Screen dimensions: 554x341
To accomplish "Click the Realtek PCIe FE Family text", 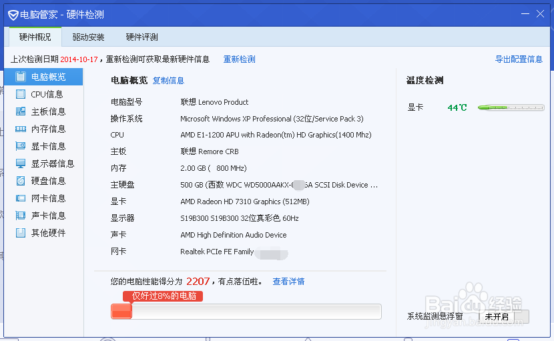I will point(217,252).
